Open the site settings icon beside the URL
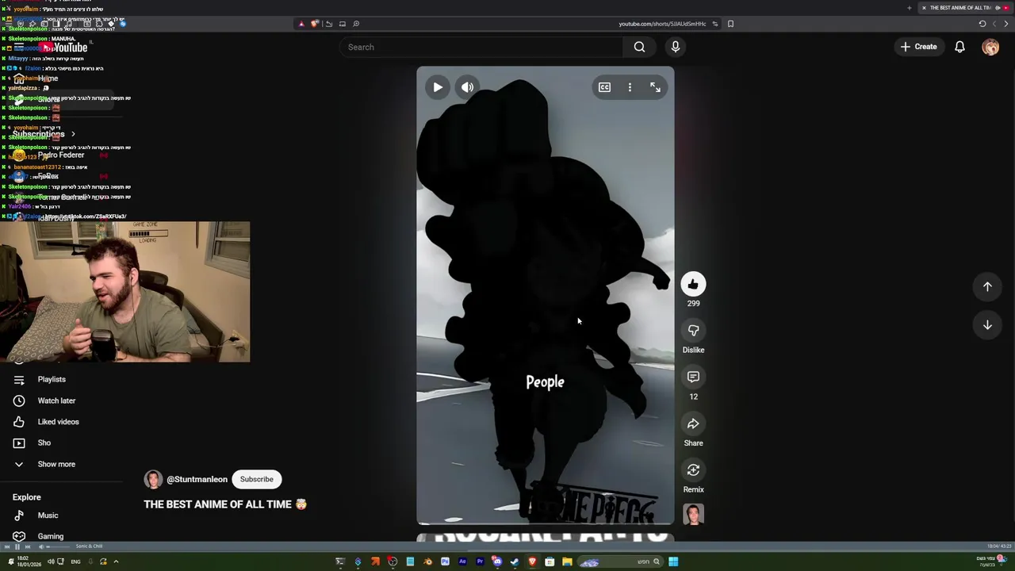 coord(714,24)
